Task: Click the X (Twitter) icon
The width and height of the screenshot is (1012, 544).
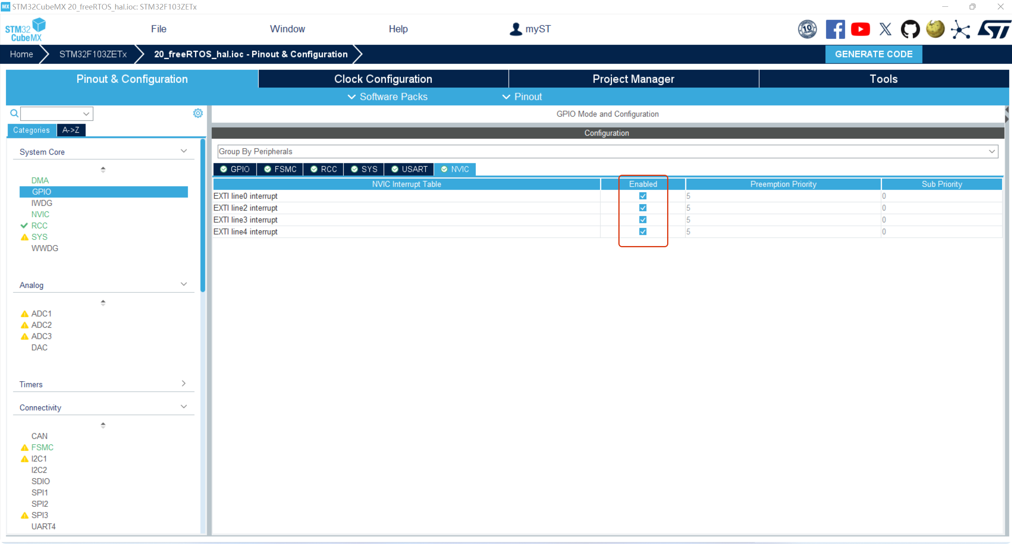Action: point(885,29)
